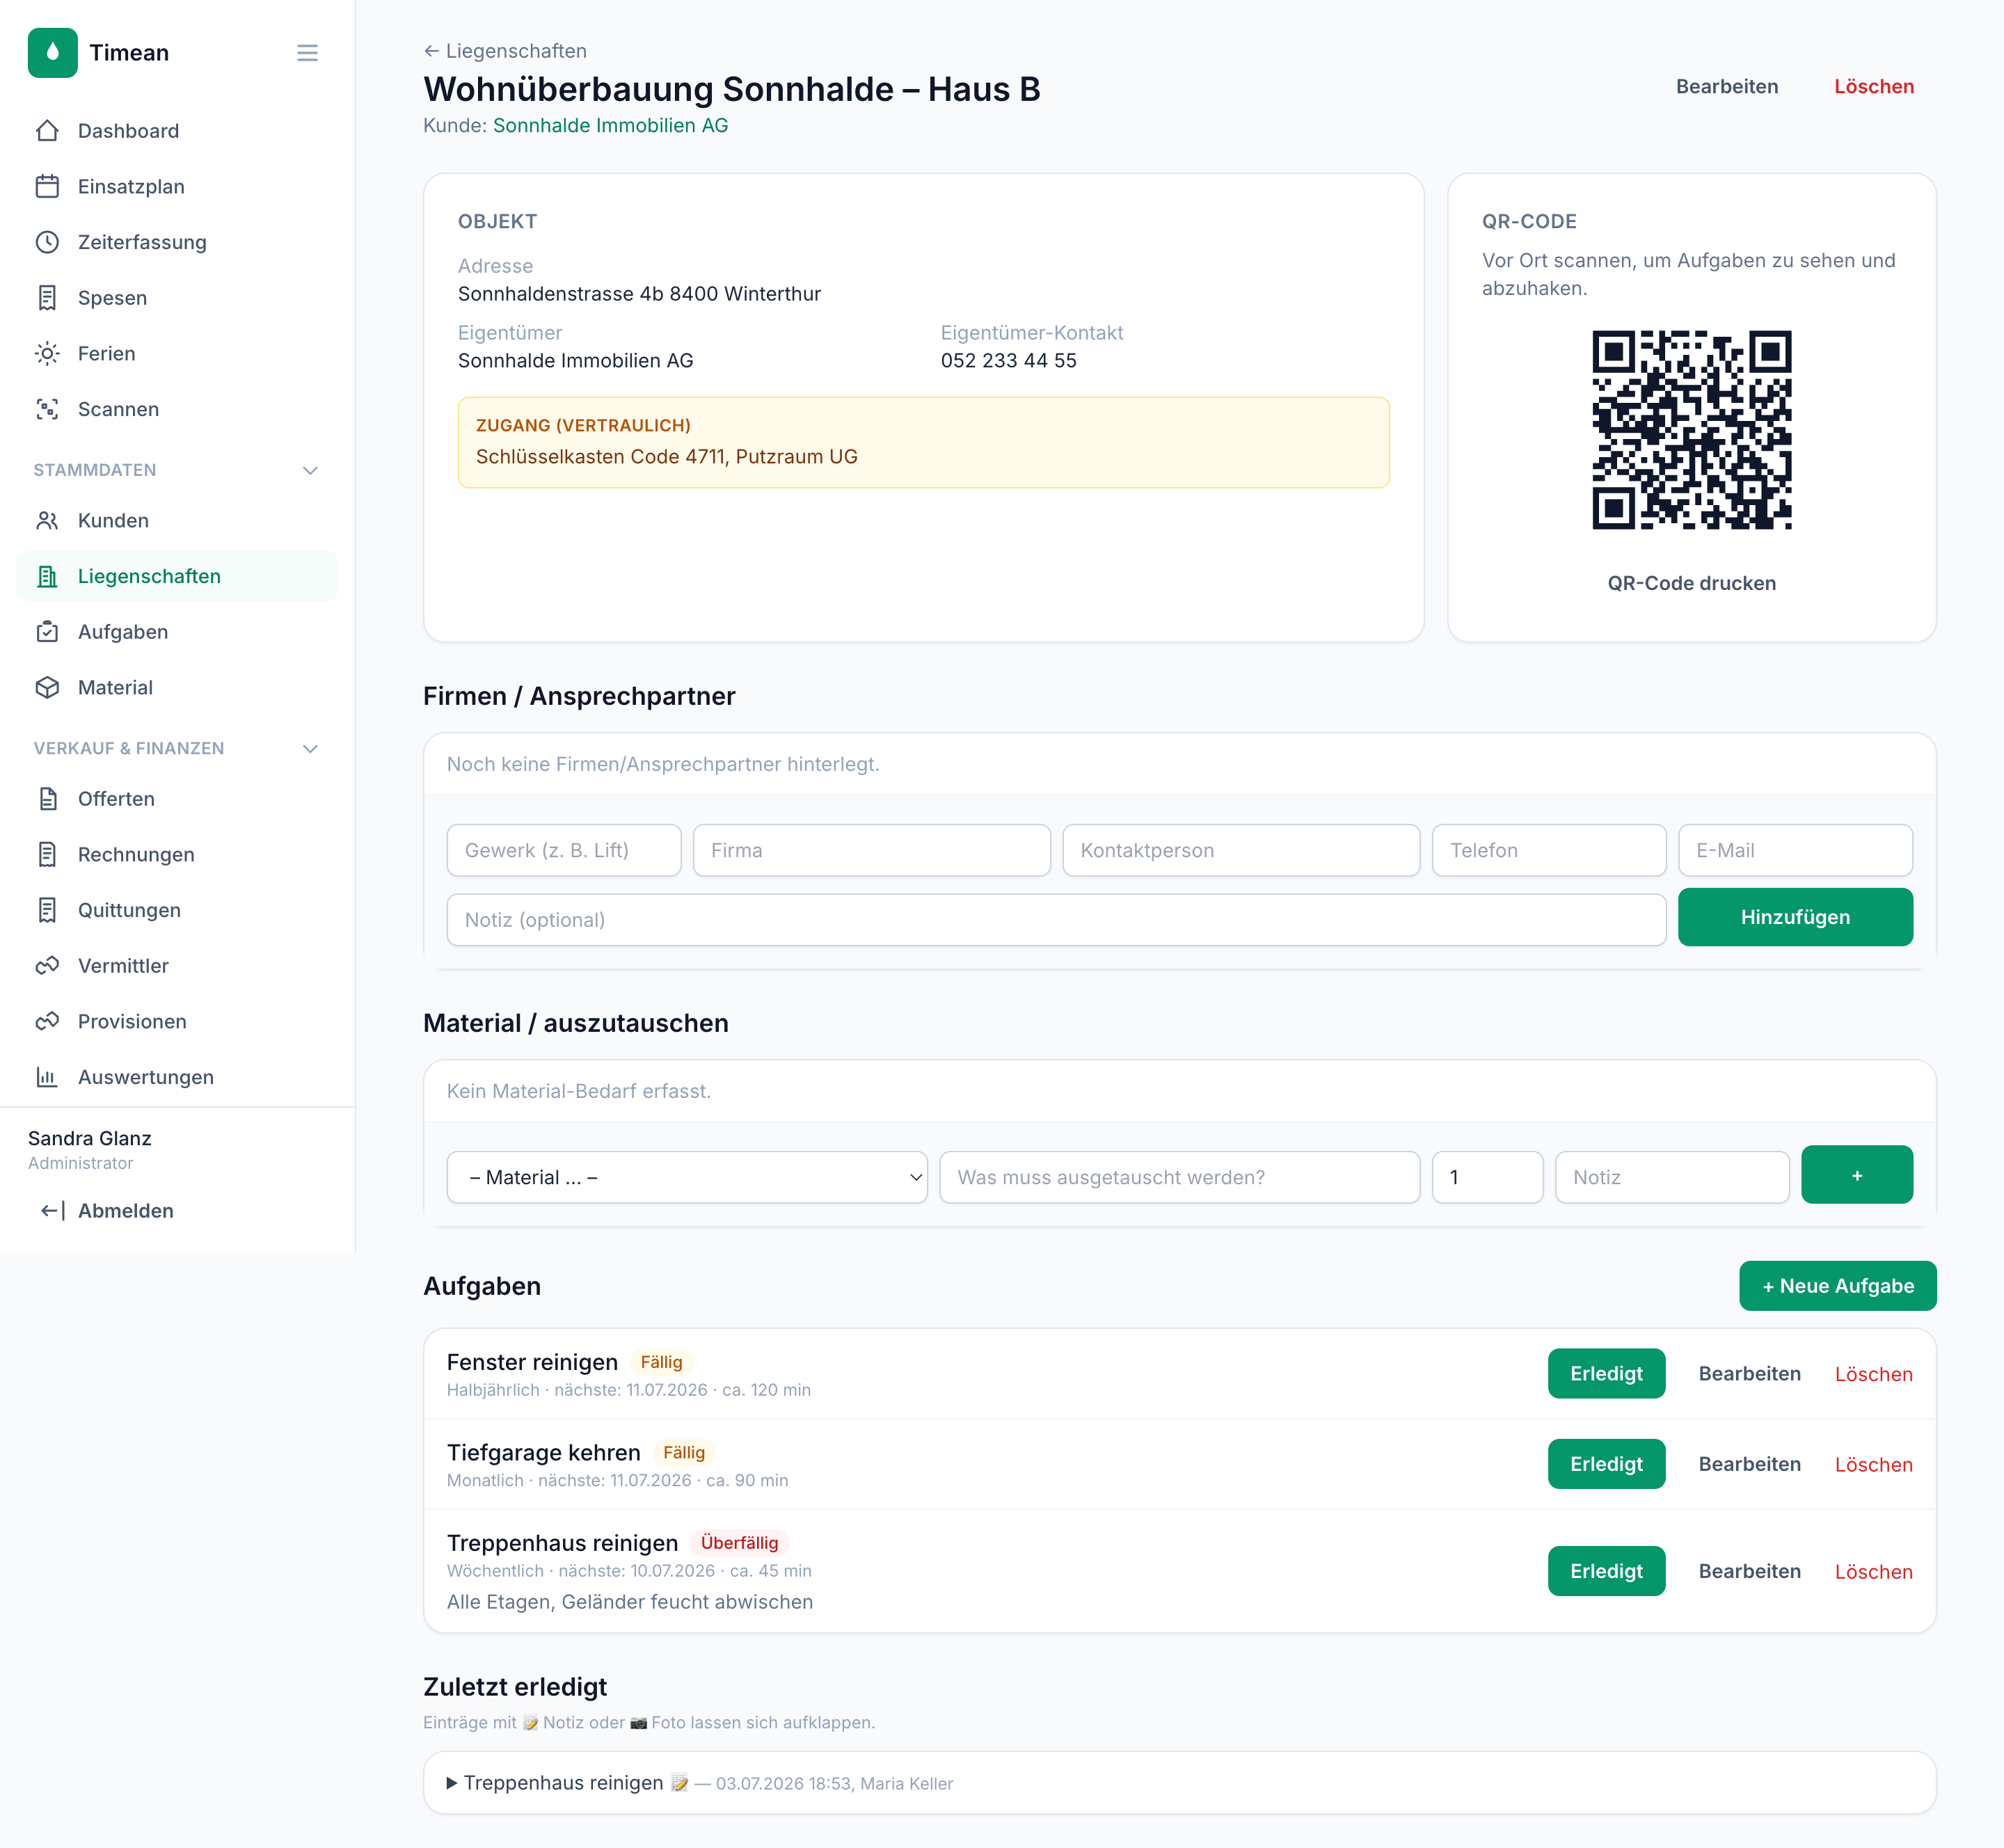Open customer link Sonnhalde Immobilien AG

(610, 125)
